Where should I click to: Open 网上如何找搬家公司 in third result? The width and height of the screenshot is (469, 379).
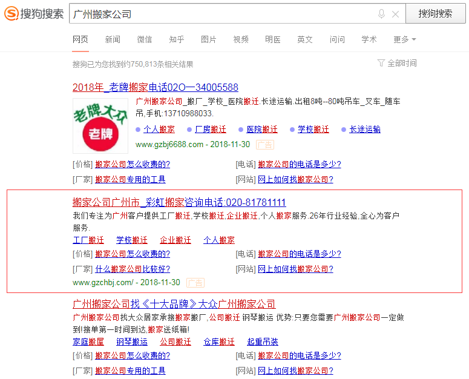pyautogui.click(x=295, y=371)
